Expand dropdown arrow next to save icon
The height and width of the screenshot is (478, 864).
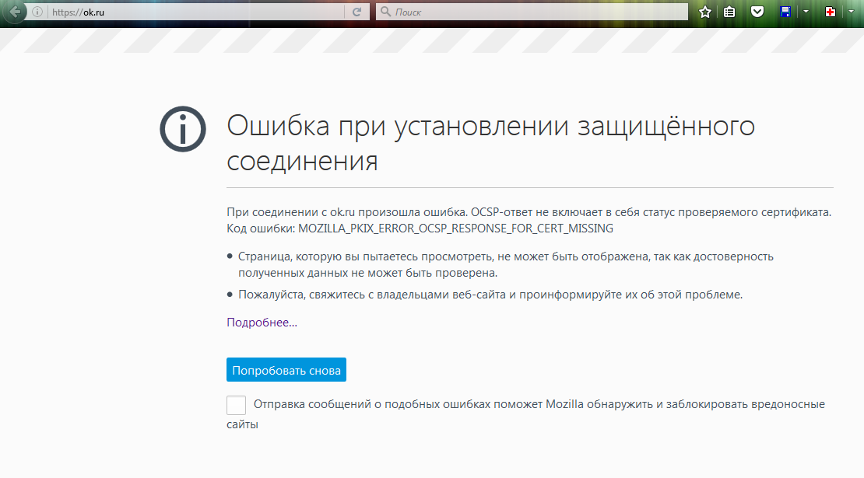point(806,12)
